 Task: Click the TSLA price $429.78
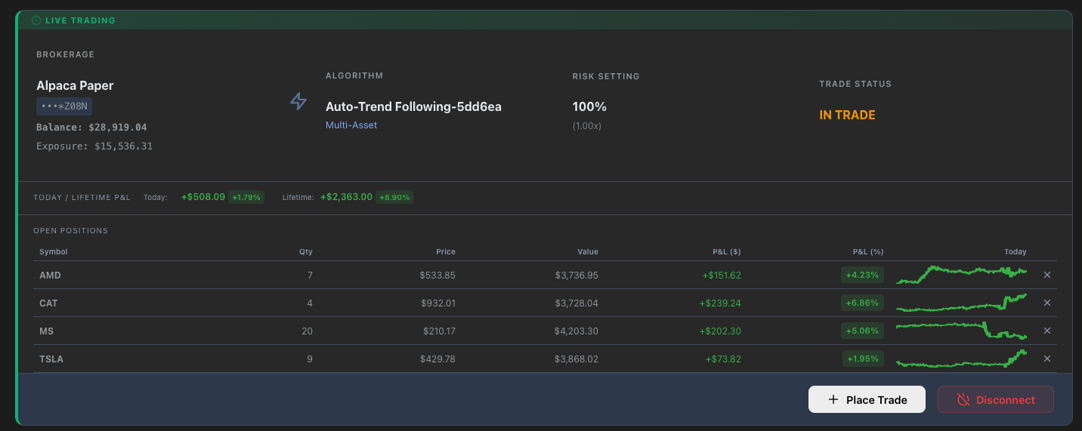(437, 359)
